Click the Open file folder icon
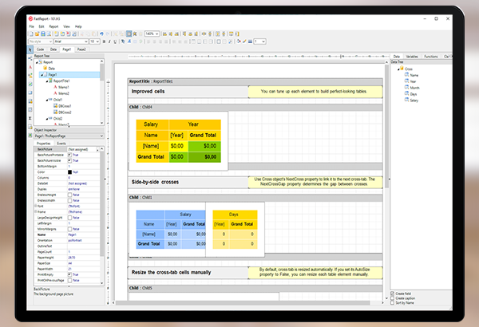Screen dimensions: 479x327 click(38, 33)
